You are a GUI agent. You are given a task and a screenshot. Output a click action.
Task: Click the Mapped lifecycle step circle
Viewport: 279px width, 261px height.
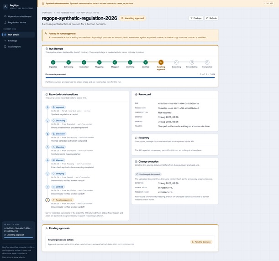[115, 62]
